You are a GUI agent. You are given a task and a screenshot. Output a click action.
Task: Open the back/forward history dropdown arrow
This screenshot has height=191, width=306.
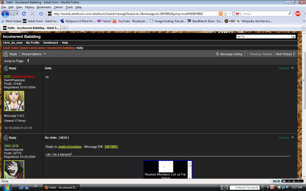(x=17, y=14)
